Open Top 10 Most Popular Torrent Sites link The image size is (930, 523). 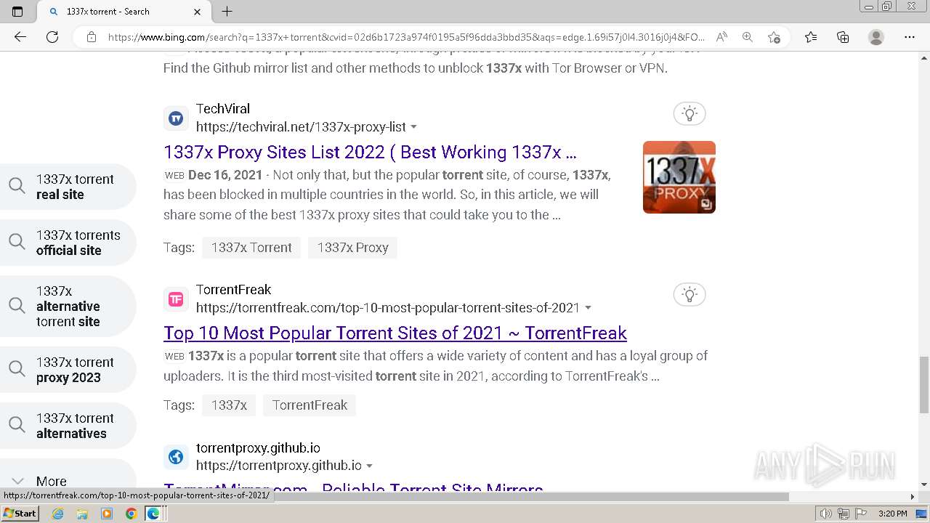coord(395,333)
